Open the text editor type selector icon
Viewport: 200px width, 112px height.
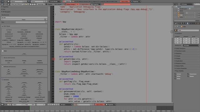(x=2, y=4)
